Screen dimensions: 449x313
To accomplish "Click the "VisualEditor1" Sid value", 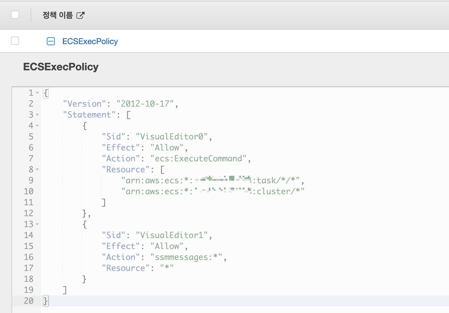I will [x=172, y=235].
